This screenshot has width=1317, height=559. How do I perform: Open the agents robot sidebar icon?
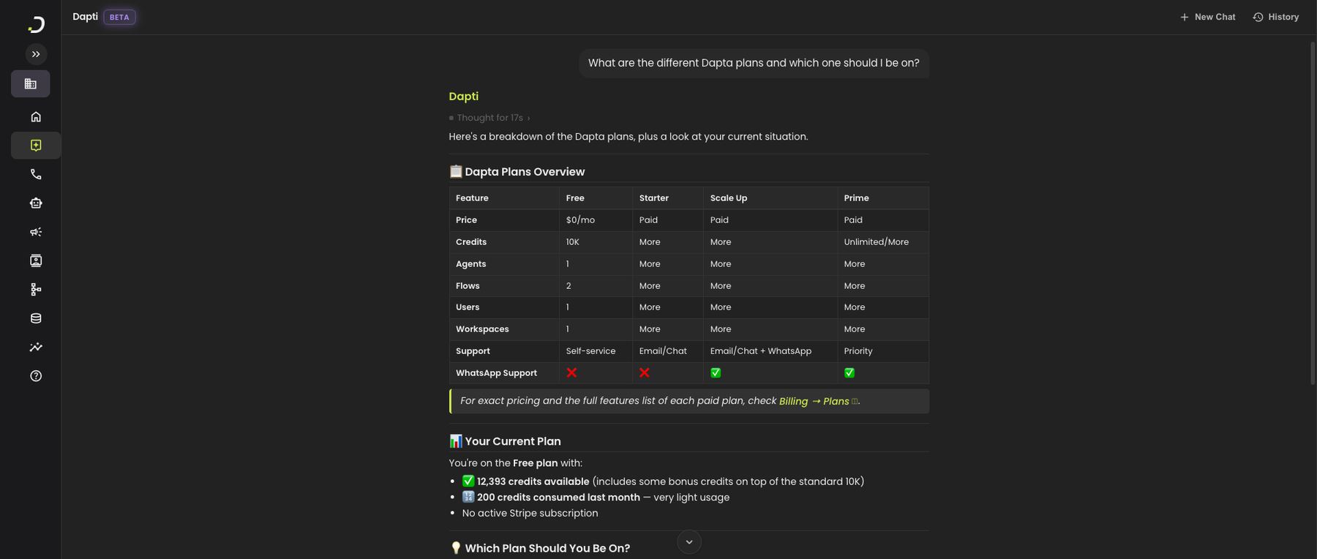pyautogui.click(x=36, y=203)
